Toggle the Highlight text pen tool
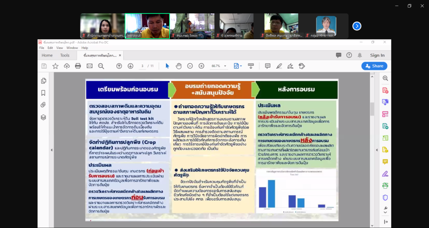Image resolution: width=429 pixels, height=228 pixels. (279, 66)
